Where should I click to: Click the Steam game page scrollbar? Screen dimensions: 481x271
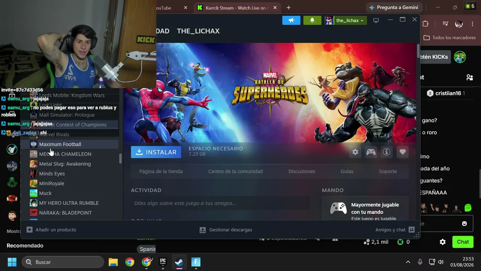coord(418,51)
